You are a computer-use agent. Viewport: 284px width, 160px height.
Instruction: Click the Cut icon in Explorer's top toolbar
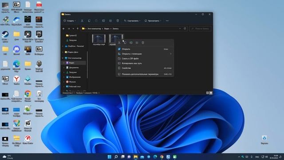pyautogui.click(x=82, y=21)
